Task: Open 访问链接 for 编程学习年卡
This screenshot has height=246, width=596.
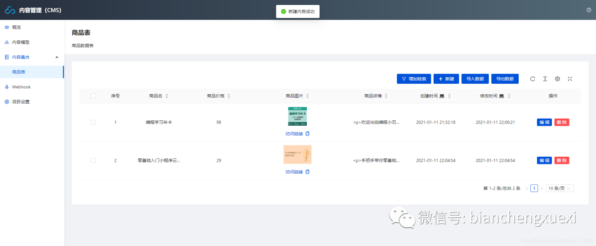Action: (x=294, y=133)
